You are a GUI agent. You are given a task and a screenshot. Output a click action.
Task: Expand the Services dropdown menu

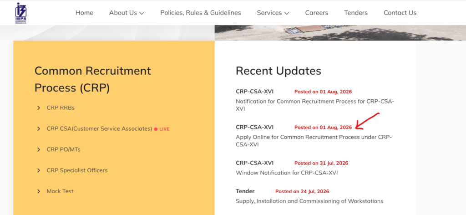coord(273,13)
